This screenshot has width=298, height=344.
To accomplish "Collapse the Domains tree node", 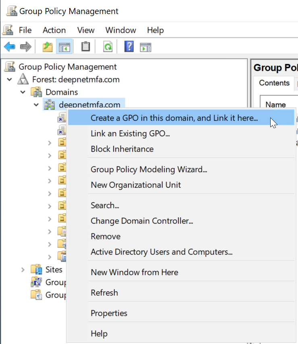I will coord(23,92).
